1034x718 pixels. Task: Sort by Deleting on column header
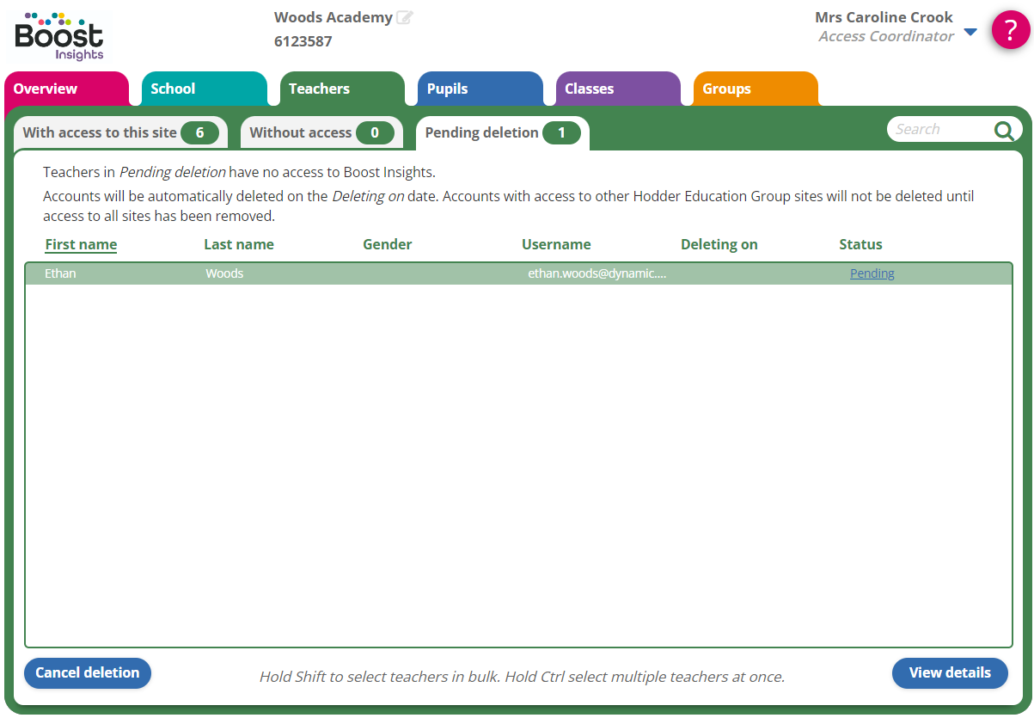click(719, 244)
